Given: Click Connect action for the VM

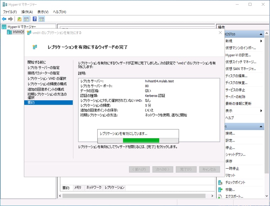Looking at the screenshot, I should [230, 133].
